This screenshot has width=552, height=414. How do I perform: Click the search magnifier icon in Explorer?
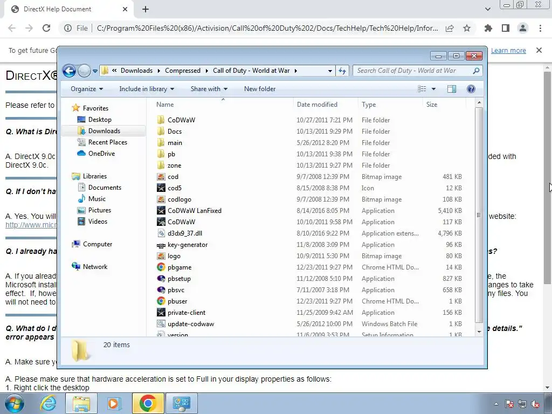(x=476, y=71)
